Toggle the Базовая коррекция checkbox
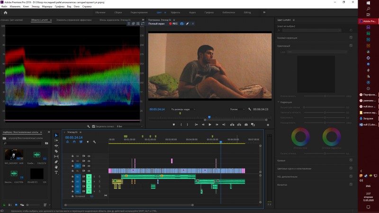The width and height of the screenshot is (379, 213). tap(351, 37)
